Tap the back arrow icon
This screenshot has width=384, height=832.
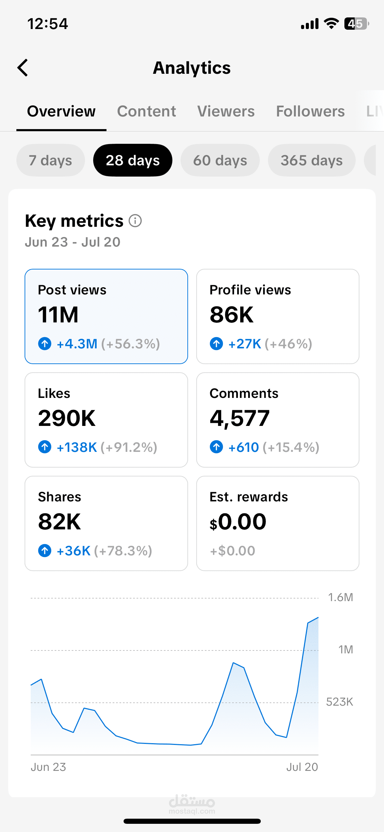point(23,68)
